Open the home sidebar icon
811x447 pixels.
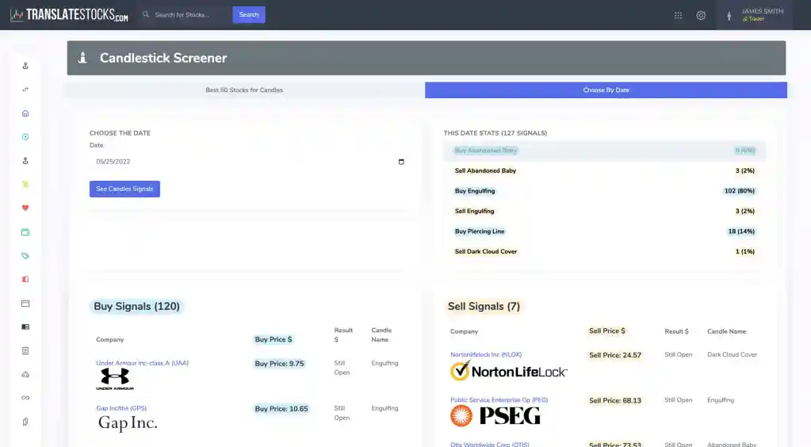tap(25, 113)
